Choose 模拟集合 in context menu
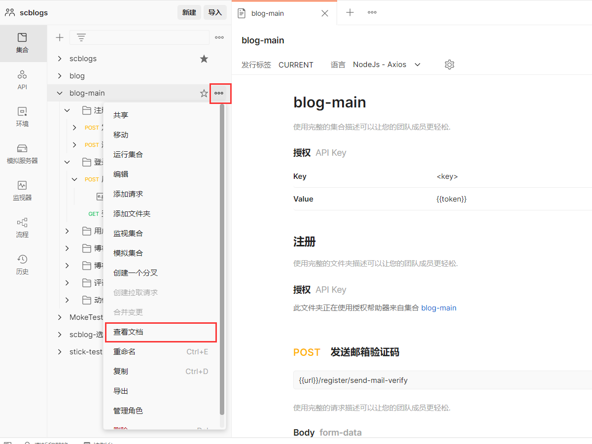 coord(162,253)
